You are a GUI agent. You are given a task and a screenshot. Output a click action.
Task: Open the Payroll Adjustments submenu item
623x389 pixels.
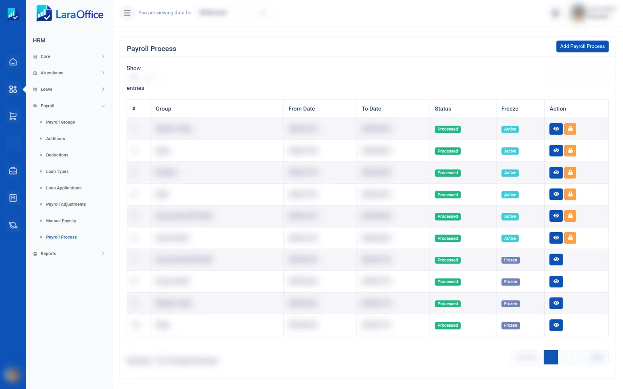tap(66, 204)
